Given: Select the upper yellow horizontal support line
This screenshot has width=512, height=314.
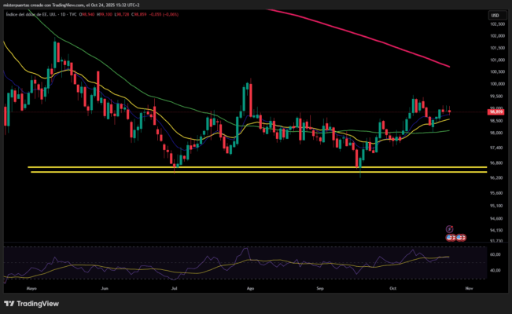Looking at the screenshot, I should (x=236, y=167).
